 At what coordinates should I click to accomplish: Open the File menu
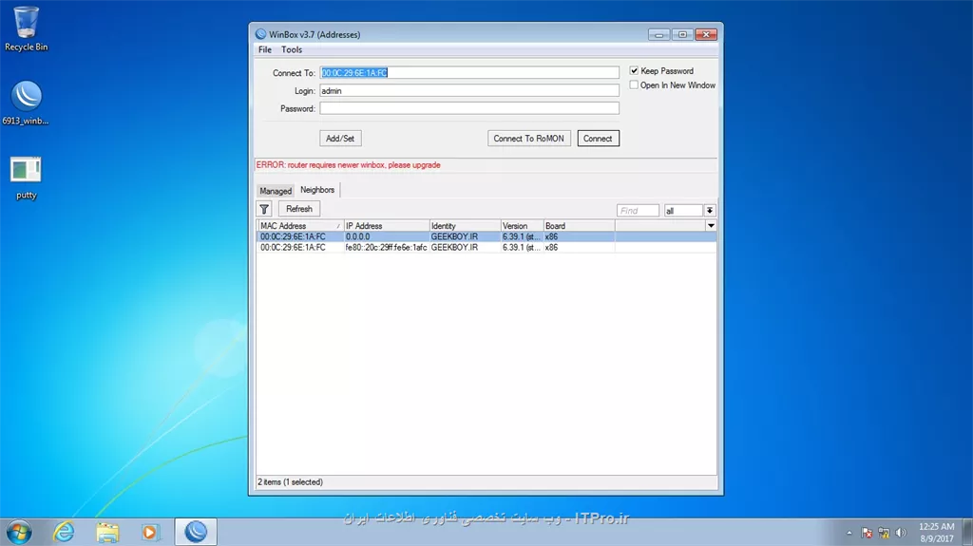pos(265,49)
